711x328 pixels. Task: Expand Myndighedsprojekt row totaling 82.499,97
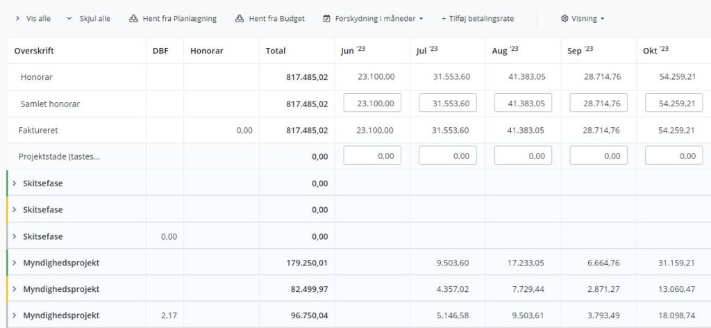[x=14, y=289]
